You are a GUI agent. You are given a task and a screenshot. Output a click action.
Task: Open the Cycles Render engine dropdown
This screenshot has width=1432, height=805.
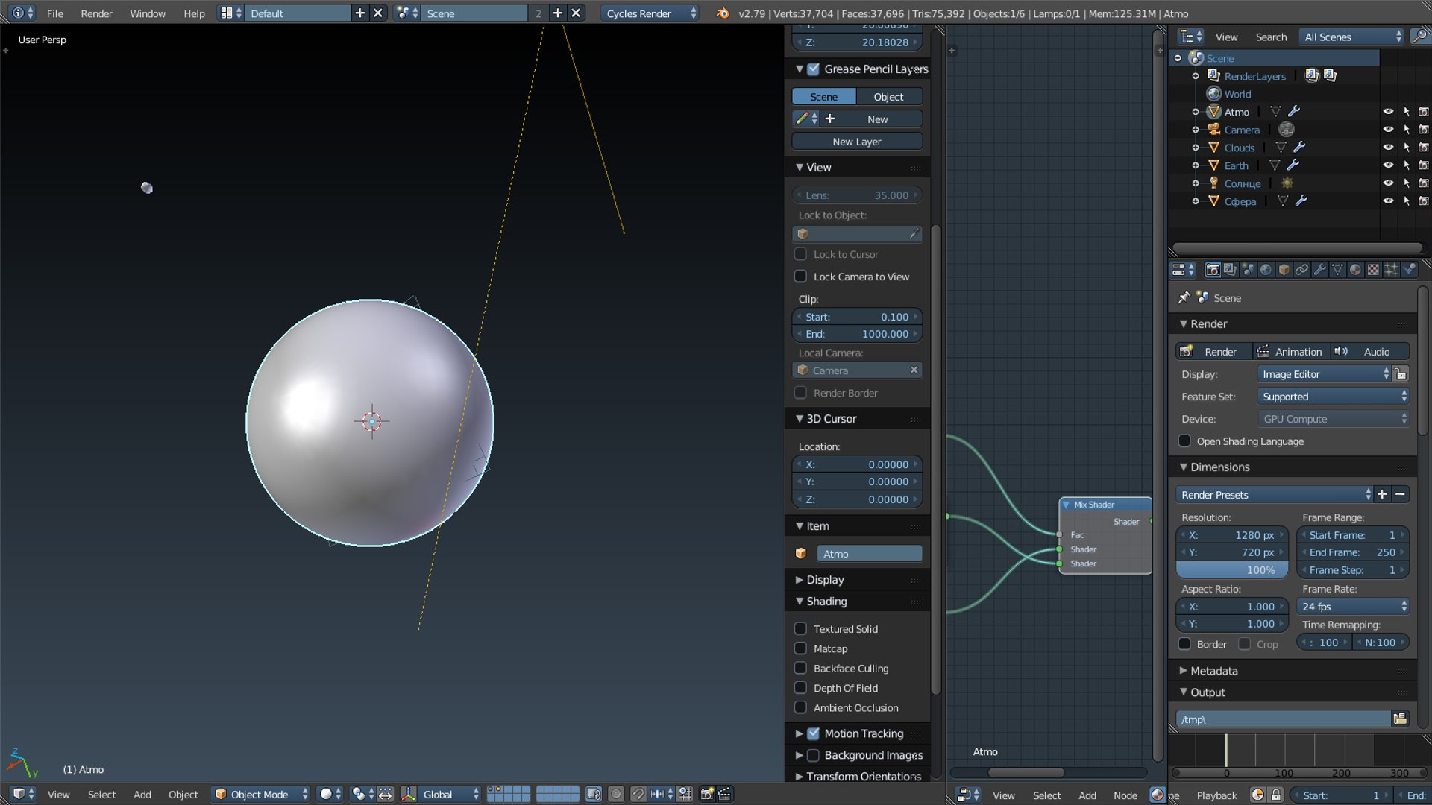point(650,13)
